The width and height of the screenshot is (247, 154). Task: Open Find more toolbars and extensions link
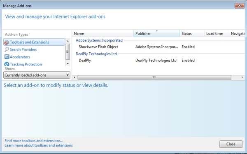[x=34, y=140]
